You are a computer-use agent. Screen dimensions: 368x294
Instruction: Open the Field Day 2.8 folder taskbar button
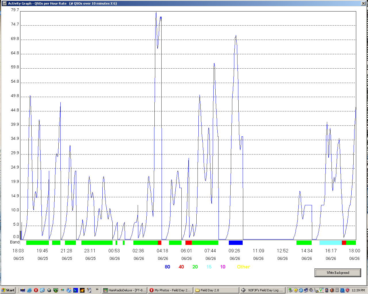pyautogui.click(x=217, y=290)
